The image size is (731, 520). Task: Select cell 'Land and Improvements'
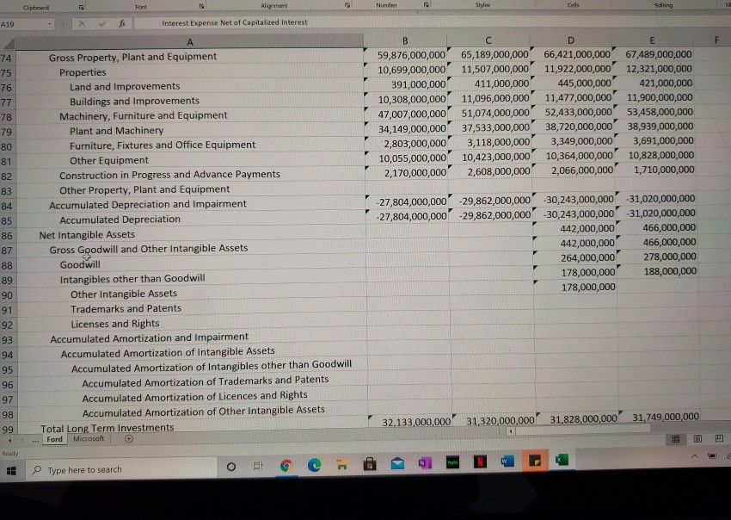(125, 86)
